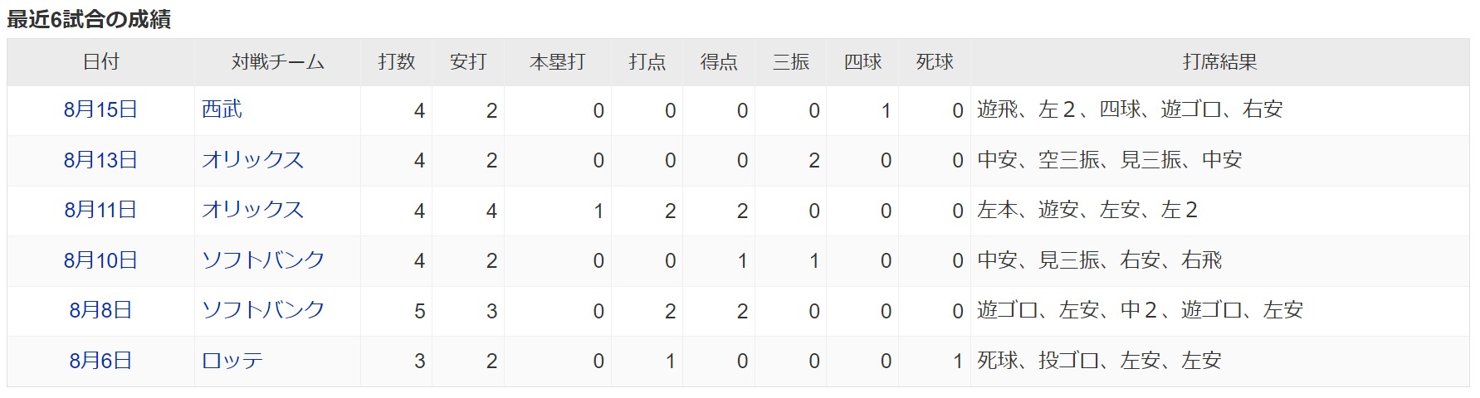Open the 8月11日 game date link
The image size is (1480, 398).
click(x=100, y=210)
